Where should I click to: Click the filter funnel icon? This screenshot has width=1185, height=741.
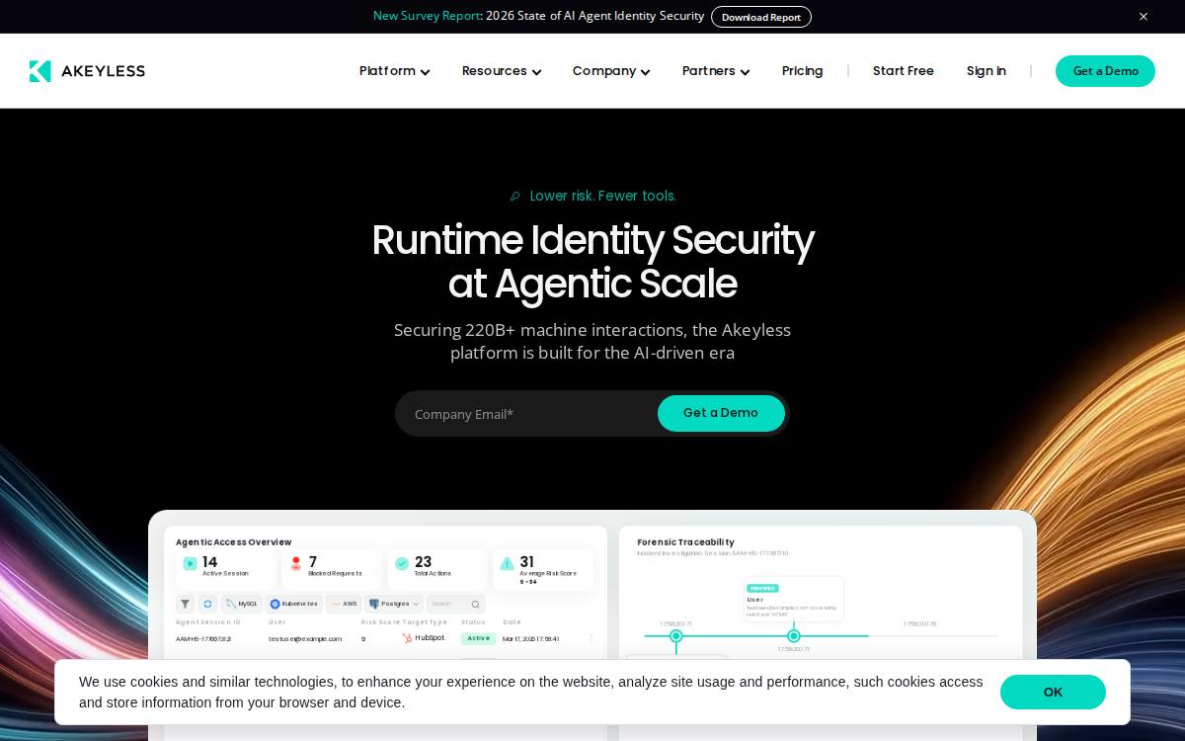[185, 604]
